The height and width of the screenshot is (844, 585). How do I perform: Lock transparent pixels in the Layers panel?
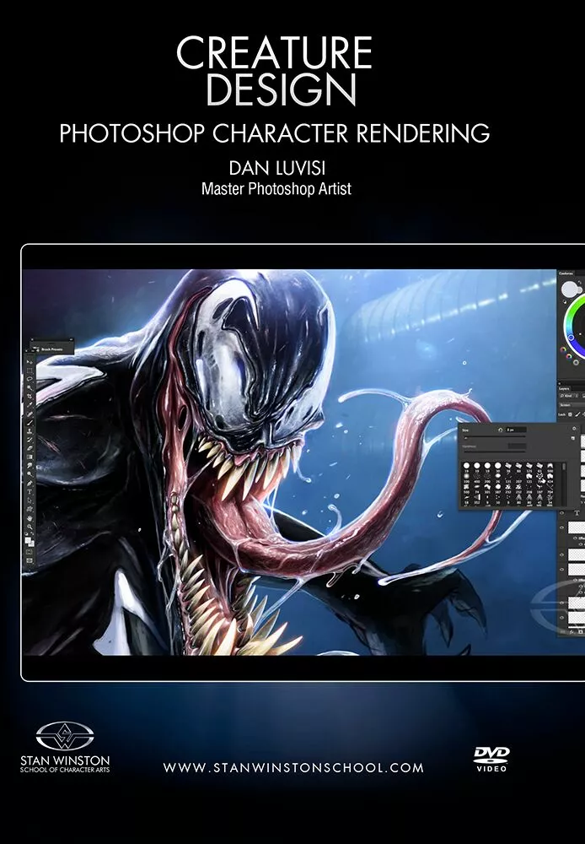click(x=570, y=414)
